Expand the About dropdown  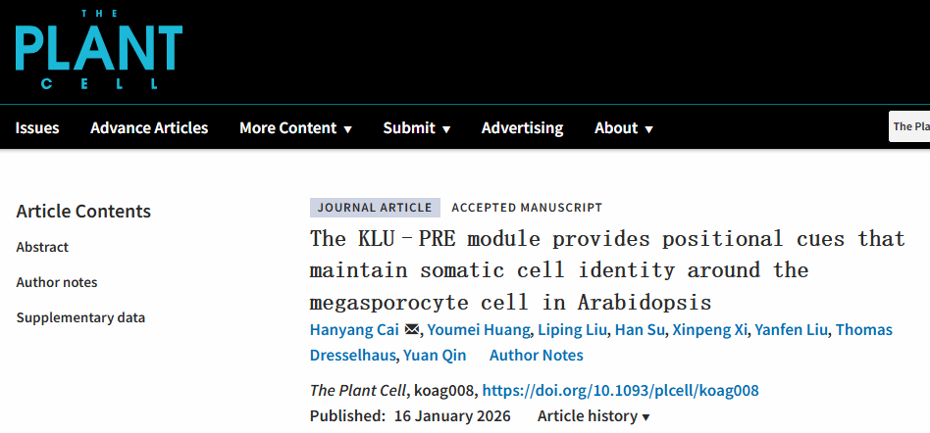[624, 128]
